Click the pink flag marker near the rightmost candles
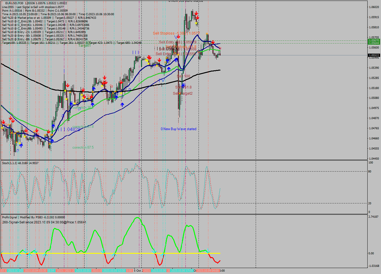Viewport: 381px width, 274px height. click(220, 48)
